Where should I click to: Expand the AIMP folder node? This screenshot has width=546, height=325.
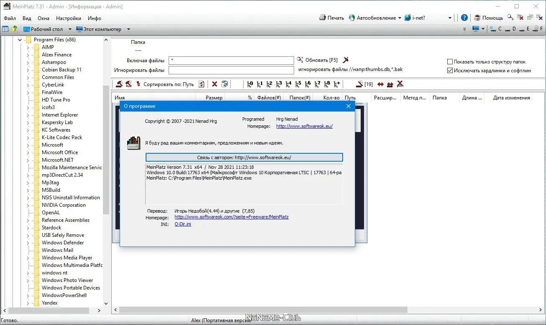point(28,47)
